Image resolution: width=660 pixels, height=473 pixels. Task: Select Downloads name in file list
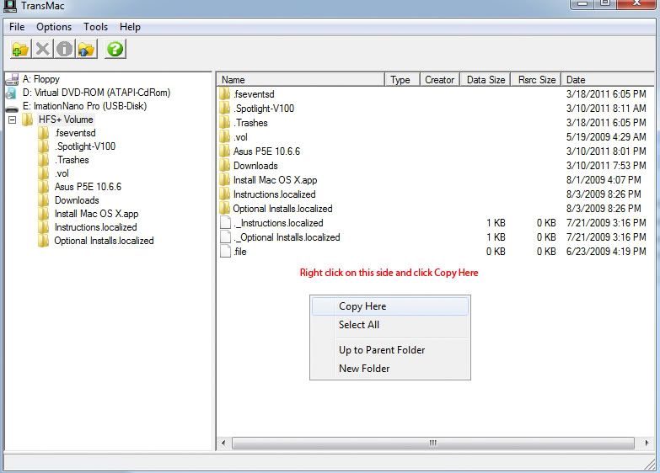pos(255,166)
